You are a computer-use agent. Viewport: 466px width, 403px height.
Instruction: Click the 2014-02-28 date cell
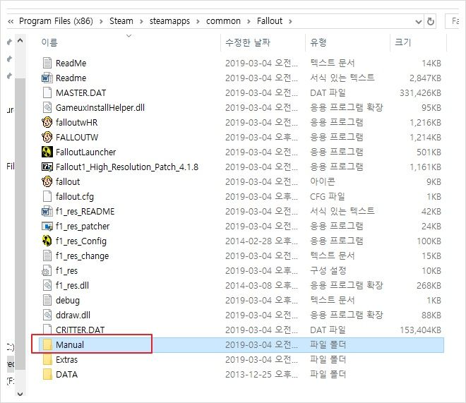(x=261, y=241)
